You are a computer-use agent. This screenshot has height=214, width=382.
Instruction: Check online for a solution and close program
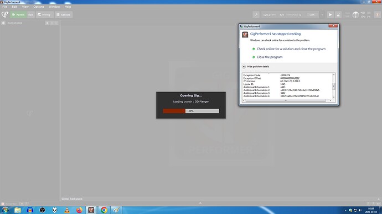point(291,49)
